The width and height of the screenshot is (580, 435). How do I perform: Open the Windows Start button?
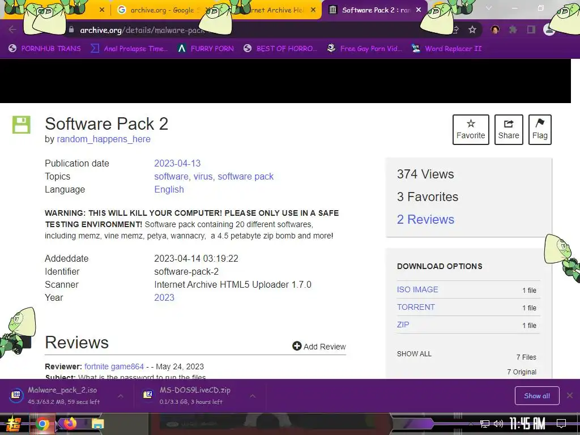pos(14,424)
